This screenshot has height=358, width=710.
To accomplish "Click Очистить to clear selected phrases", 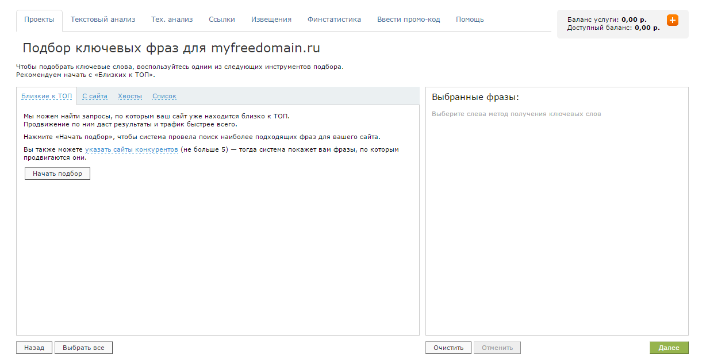I will [448, 348].
